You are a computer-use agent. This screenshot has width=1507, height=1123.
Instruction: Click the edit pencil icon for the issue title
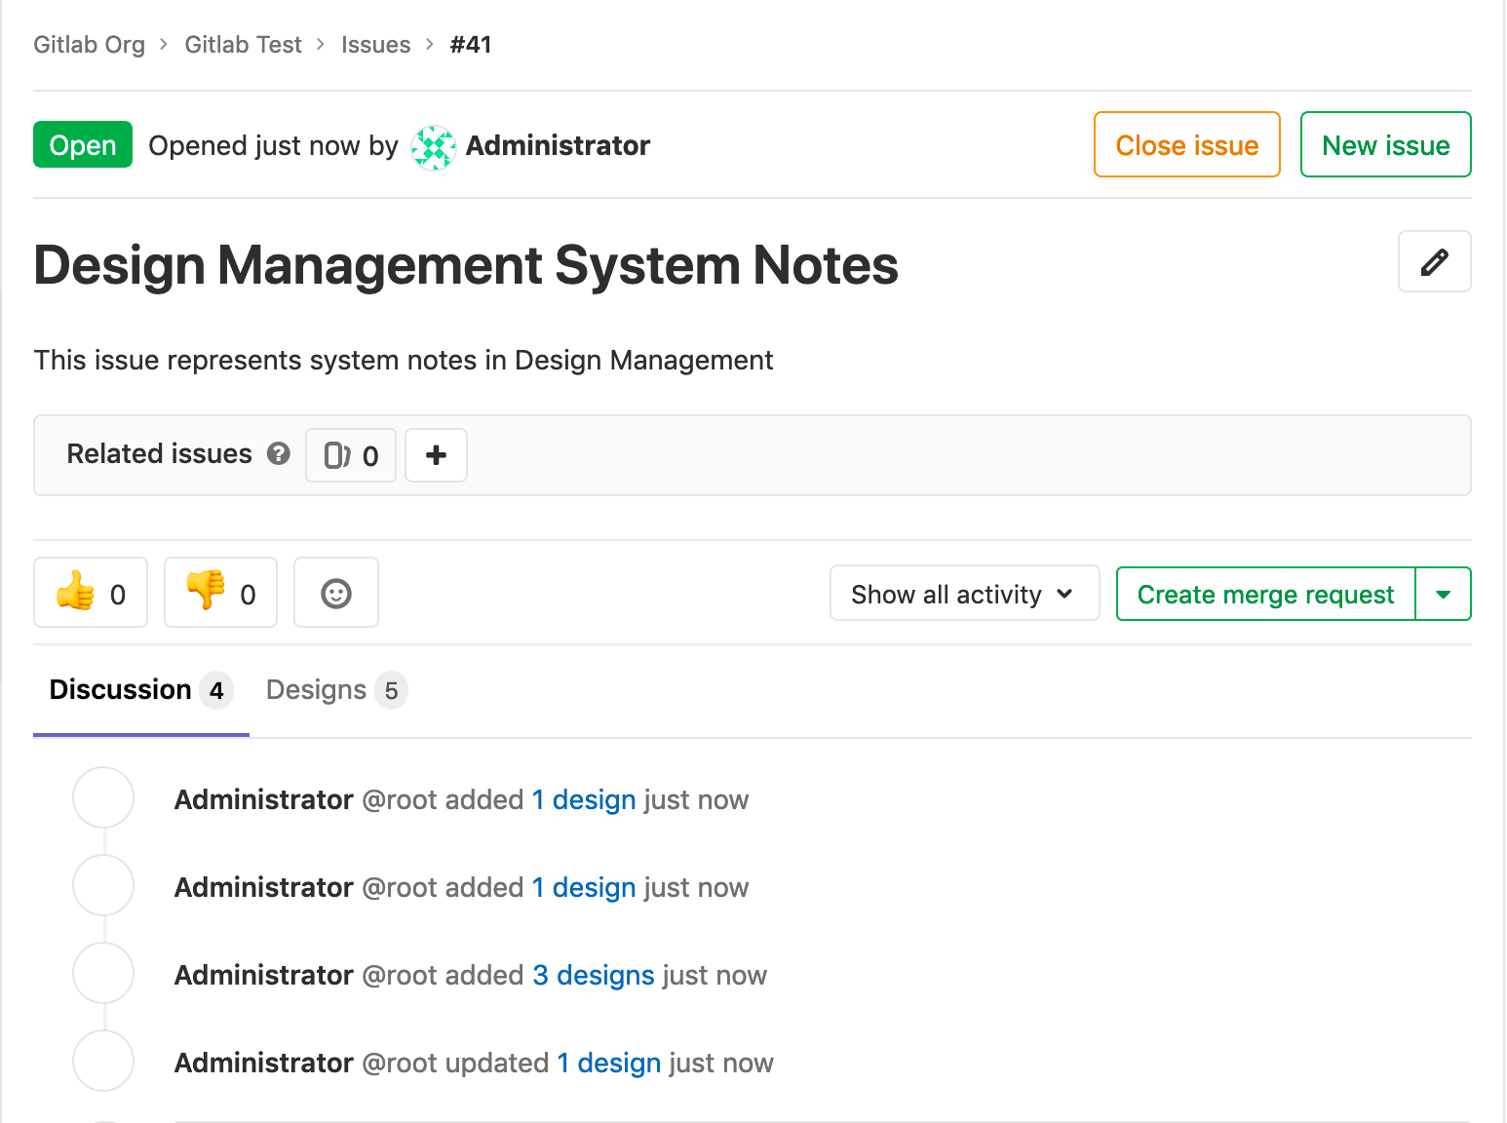point(1434,261)
